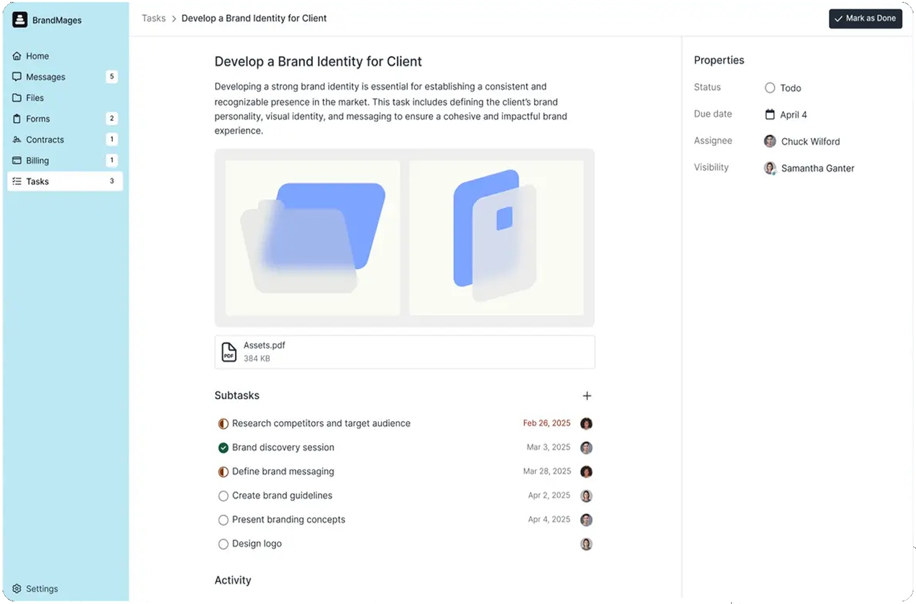Viewport: 916px width, 604px height.
Task: Click assignee avatar on Define brand messaging row
Action: tap(586, 472)
